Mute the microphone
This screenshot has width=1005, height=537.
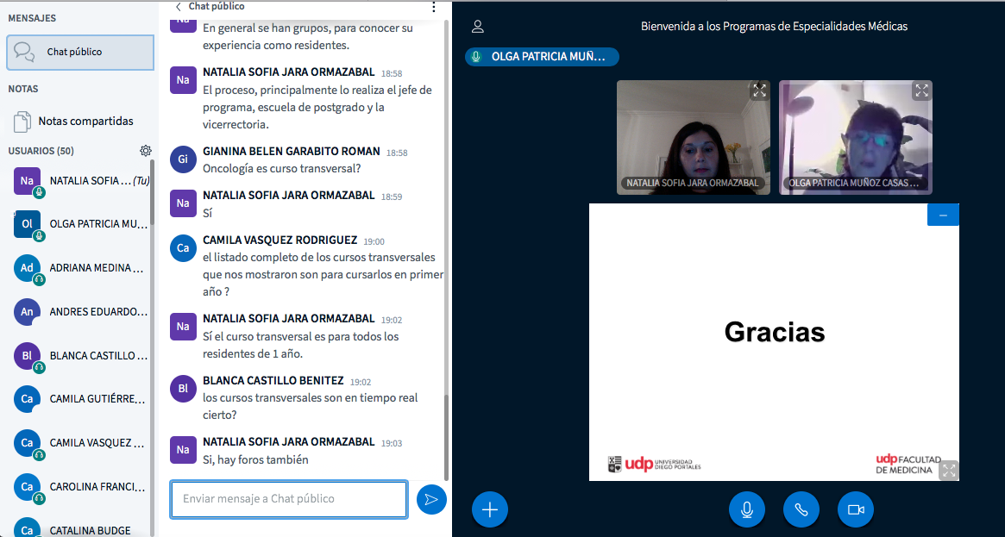tap(746, 509)
